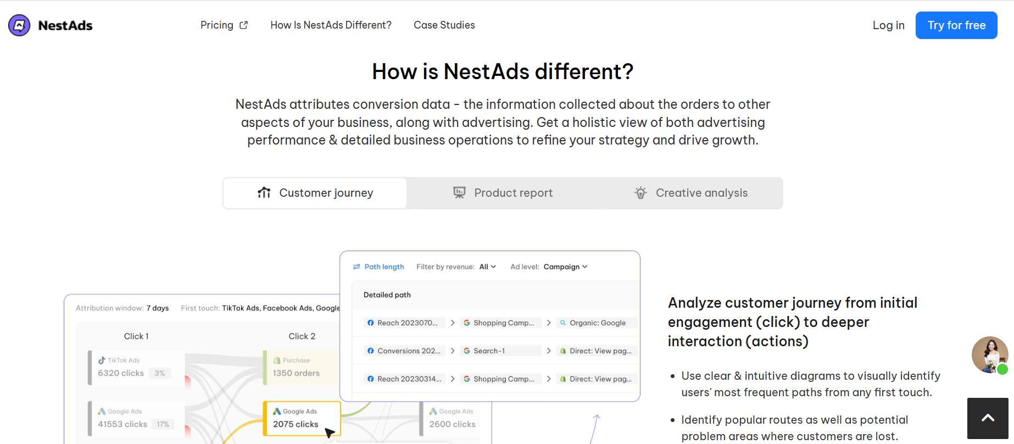This screenshot has width=1014, height=444.
Task: Switch to the Product report tab
Action: click(x=503, y=193)
